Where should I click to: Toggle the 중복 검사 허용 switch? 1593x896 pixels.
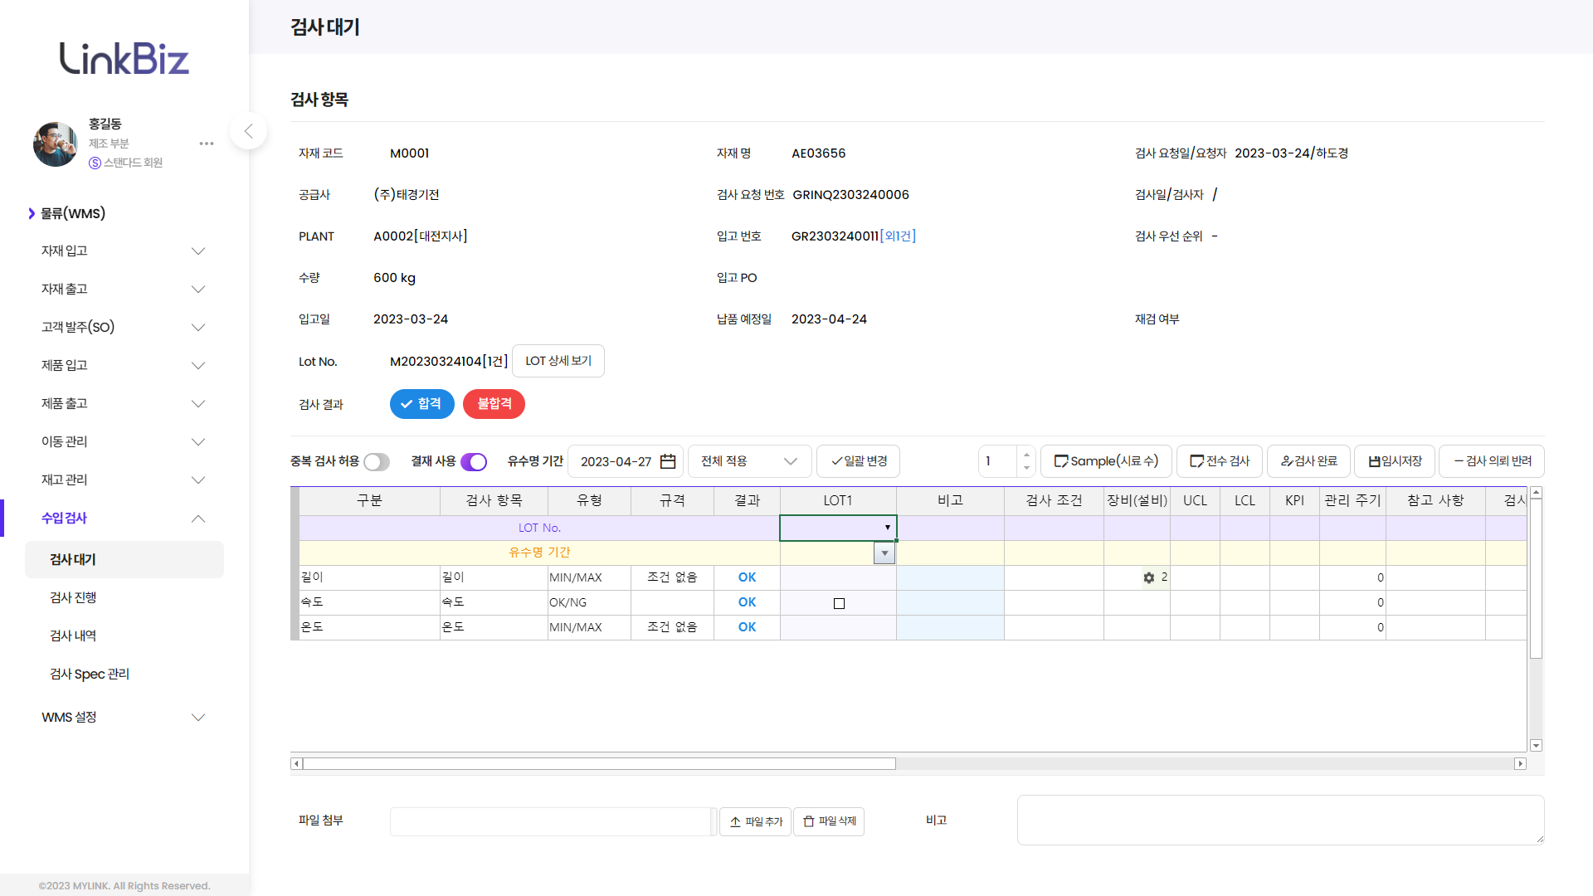click(377, 462)
